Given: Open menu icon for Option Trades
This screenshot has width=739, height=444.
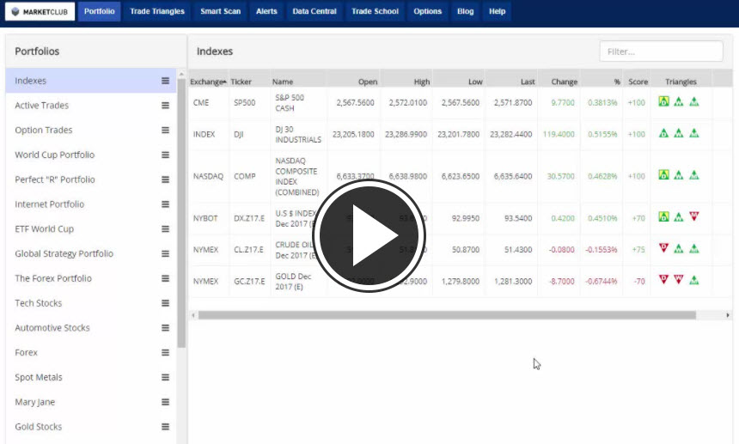Looking at the screenshot, I should pyautogui.click(x=166, y=130).
